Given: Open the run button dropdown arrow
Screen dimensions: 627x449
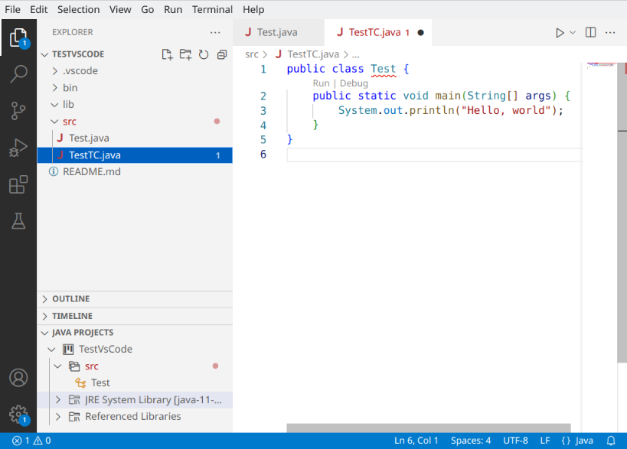Looking at the screenshot, I should tap(573, 33).
